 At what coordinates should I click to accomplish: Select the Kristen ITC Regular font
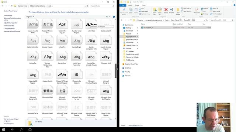tap(62, 26)
